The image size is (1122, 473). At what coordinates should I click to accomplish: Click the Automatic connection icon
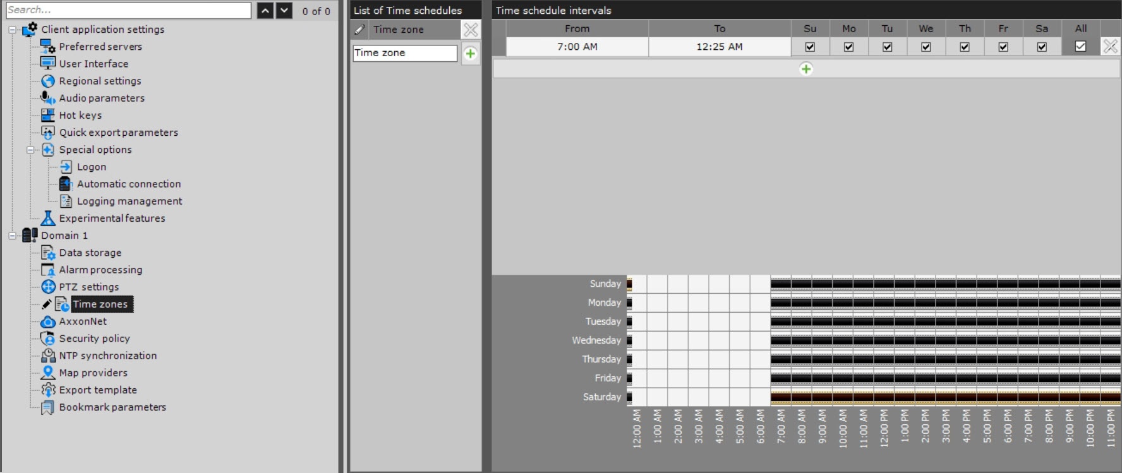(x=66, y=184)
